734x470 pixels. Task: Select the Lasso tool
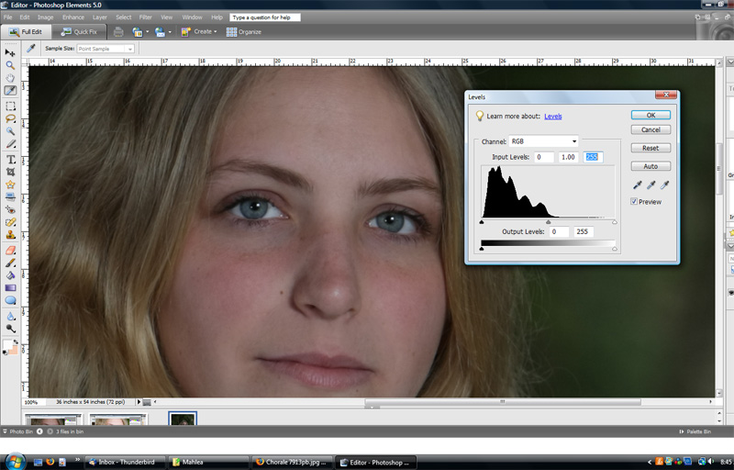pos(10,119)
